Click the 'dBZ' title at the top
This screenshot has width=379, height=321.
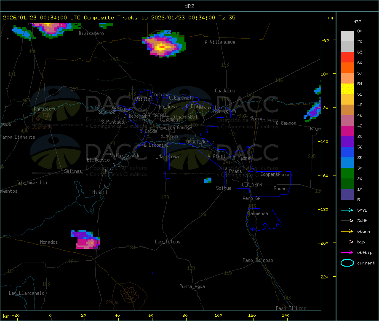[x=189, y=6]
